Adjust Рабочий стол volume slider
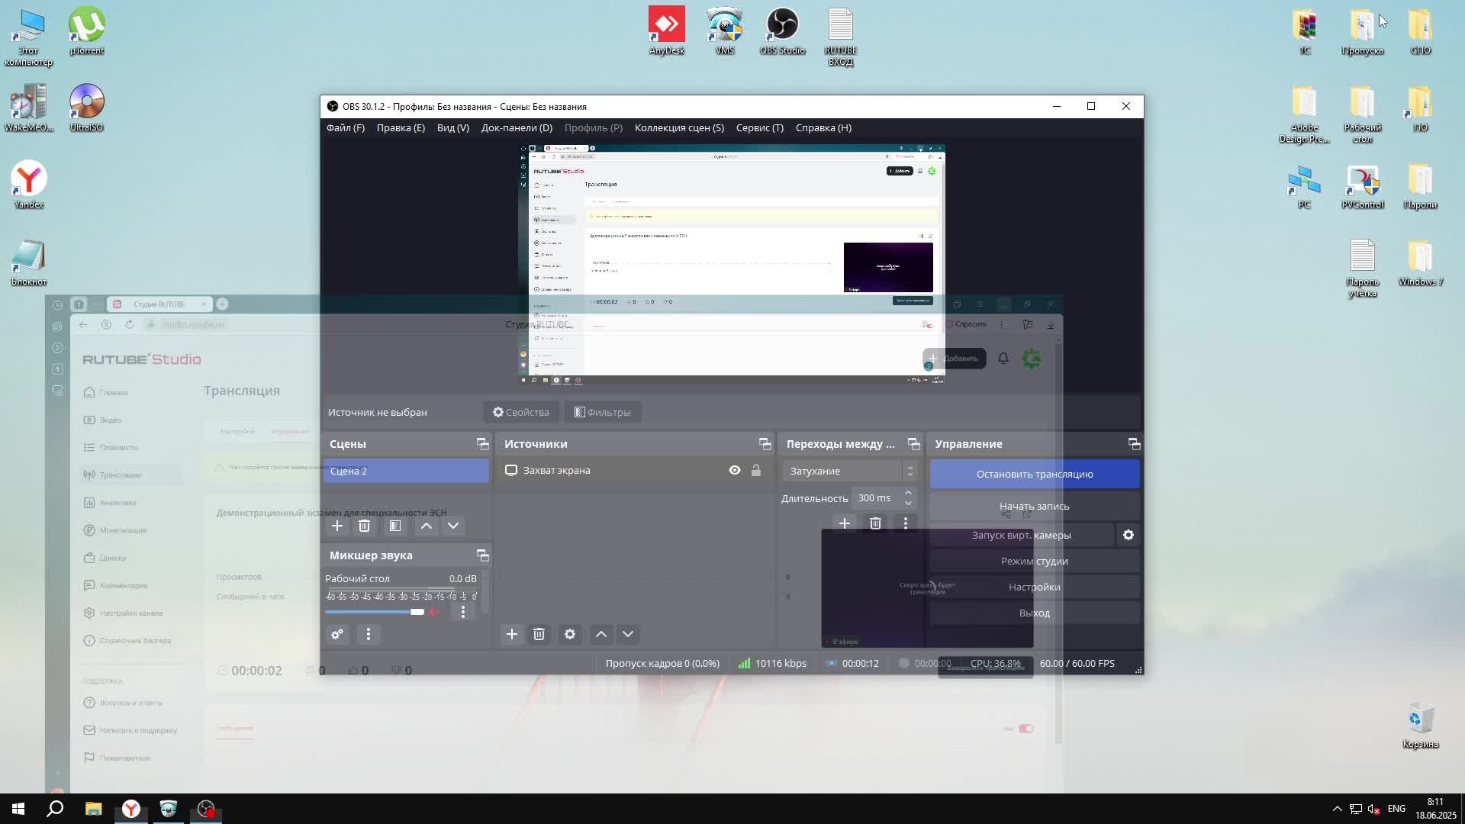 pyautogui.click(x=375, y=612)
